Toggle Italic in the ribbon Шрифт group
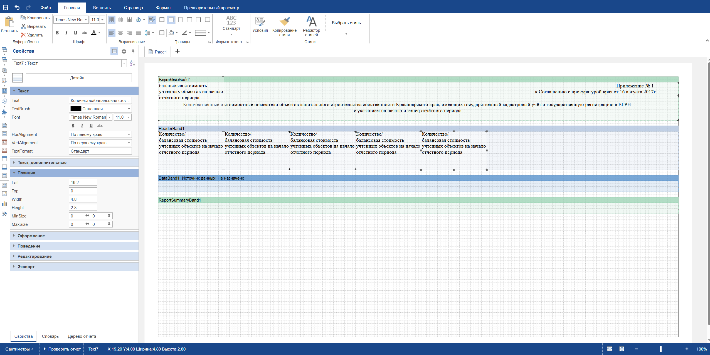 point(66,33)
